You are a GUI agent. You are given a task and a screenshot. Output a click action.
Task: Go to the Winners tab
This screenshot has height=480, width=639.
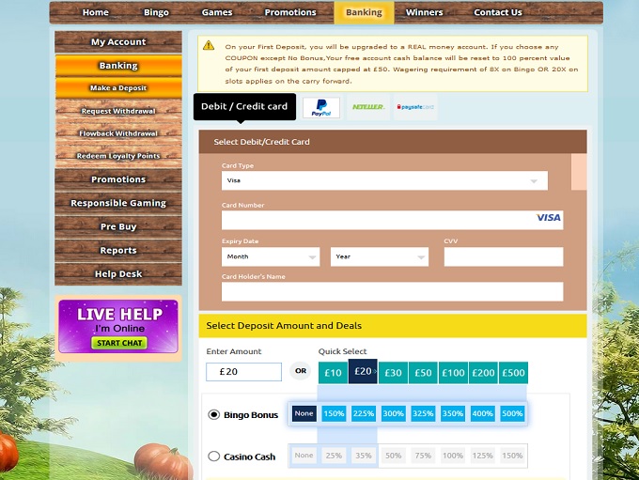click(x=424, y=12)
